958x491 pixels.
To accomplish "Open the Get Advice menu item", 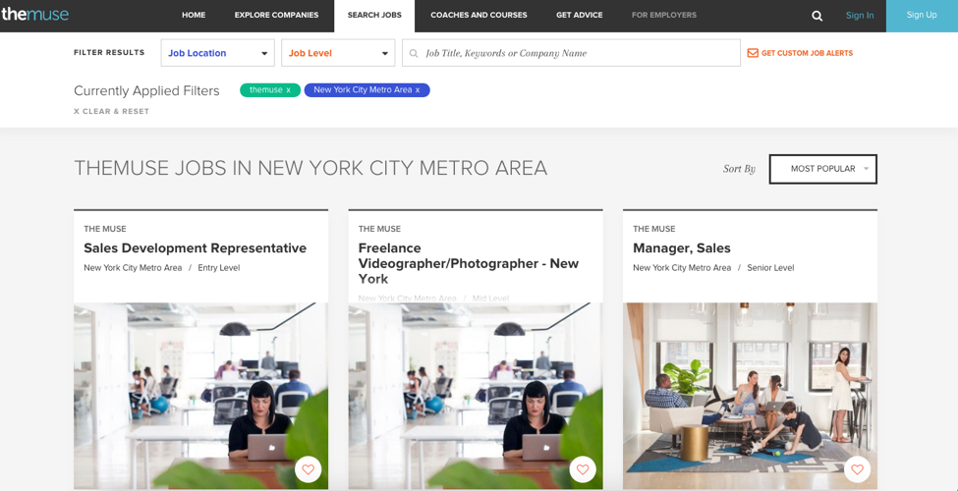I will 579,16.
